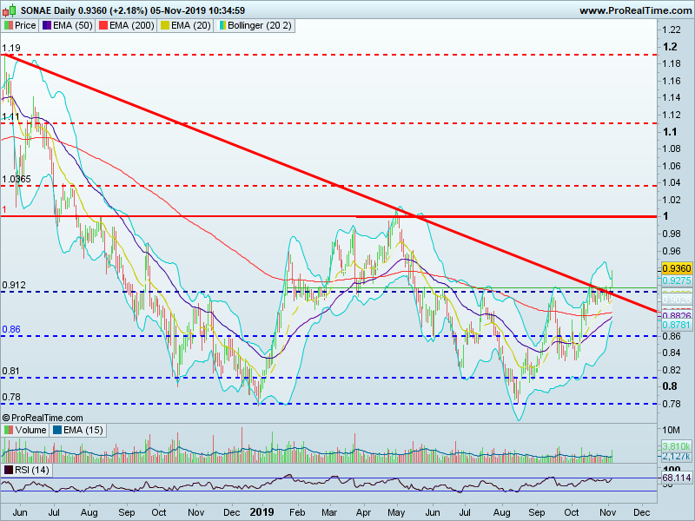Click the 0.8781 price tag
The width and height of the screenshot is (695, 521).
(x=677, y=325)
